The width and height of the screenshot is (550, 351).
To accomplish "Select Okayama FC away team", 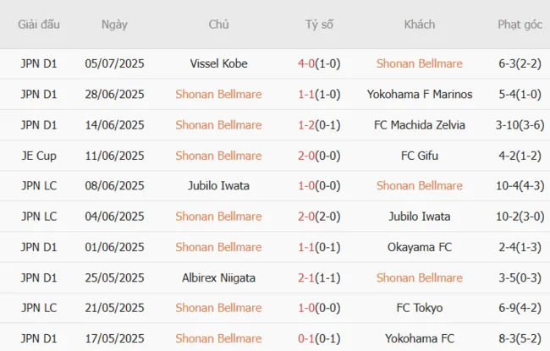I will pyautogui.click(x=419, y=247).
